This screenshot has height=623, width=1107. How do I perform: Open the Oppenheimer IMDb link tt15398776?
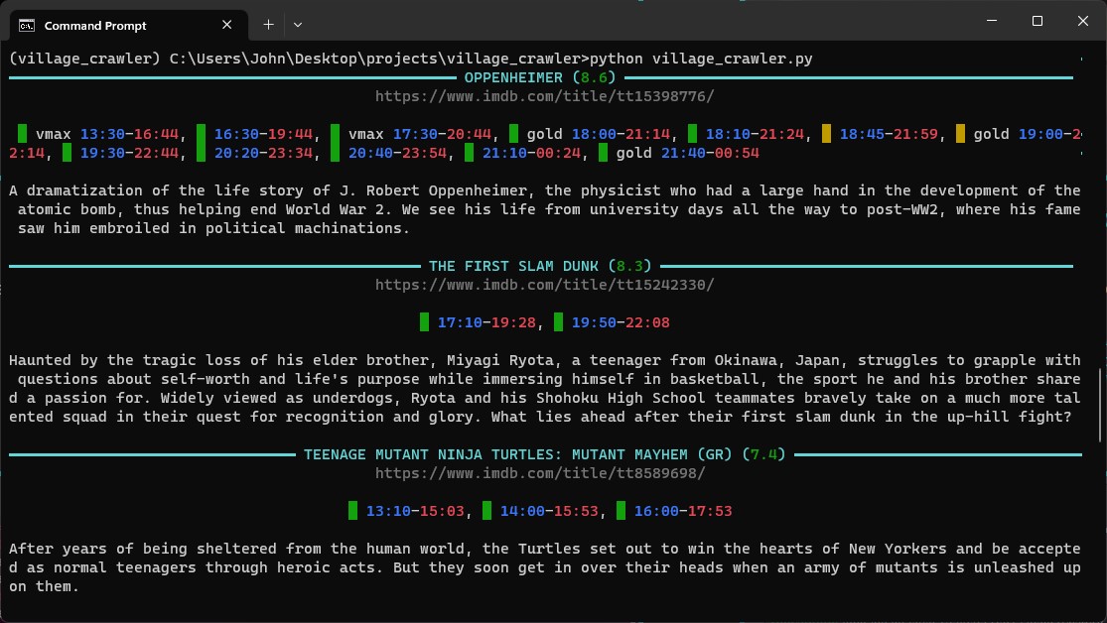pos(544,96)
